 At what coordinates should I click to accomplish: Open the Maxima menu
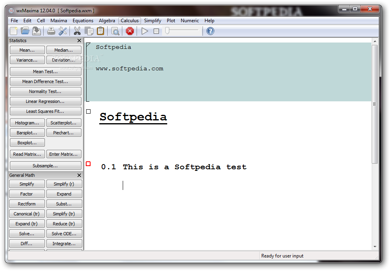click(59, 21)
